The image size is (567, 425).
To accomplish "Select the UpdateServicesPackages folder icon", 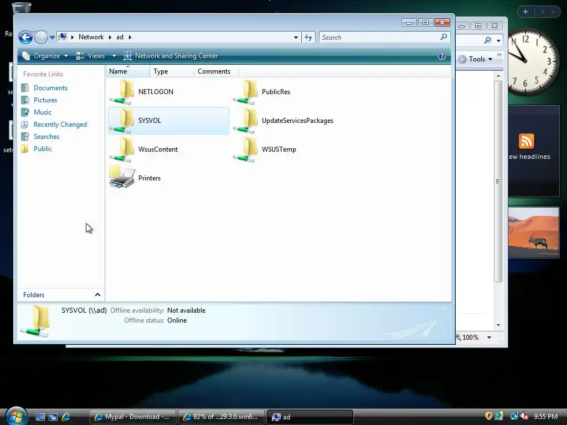I will click(x=245, y=121).
